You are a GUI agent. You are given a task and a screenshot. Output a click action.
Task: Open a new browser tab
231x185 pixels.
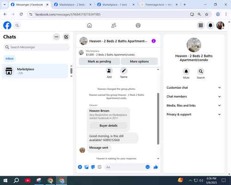(185, 5)
